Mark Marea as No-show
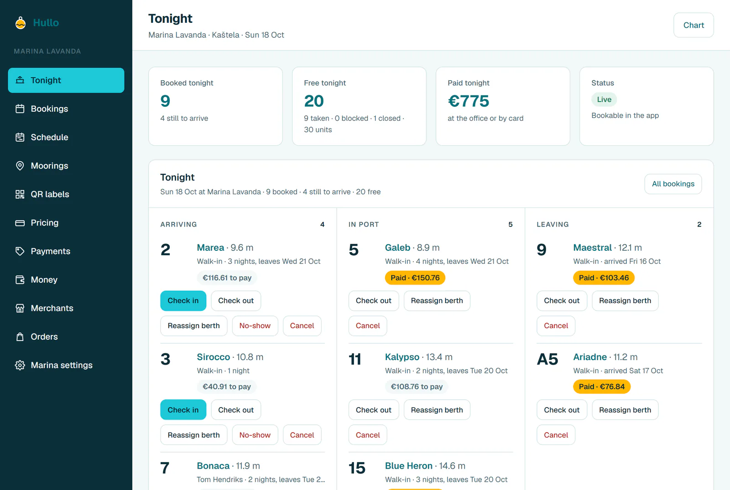Screen dimensions: 730x490 [255, 326]
